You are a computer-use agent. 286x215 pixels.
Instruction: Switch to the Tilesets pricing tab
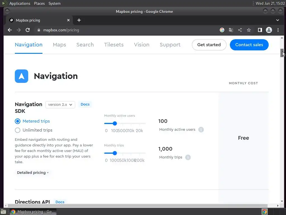coord(114,45)
